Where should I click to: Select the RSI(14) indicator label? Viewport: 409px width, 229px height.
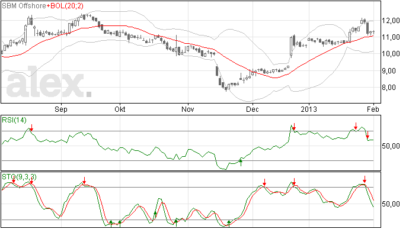pos(14,120)
